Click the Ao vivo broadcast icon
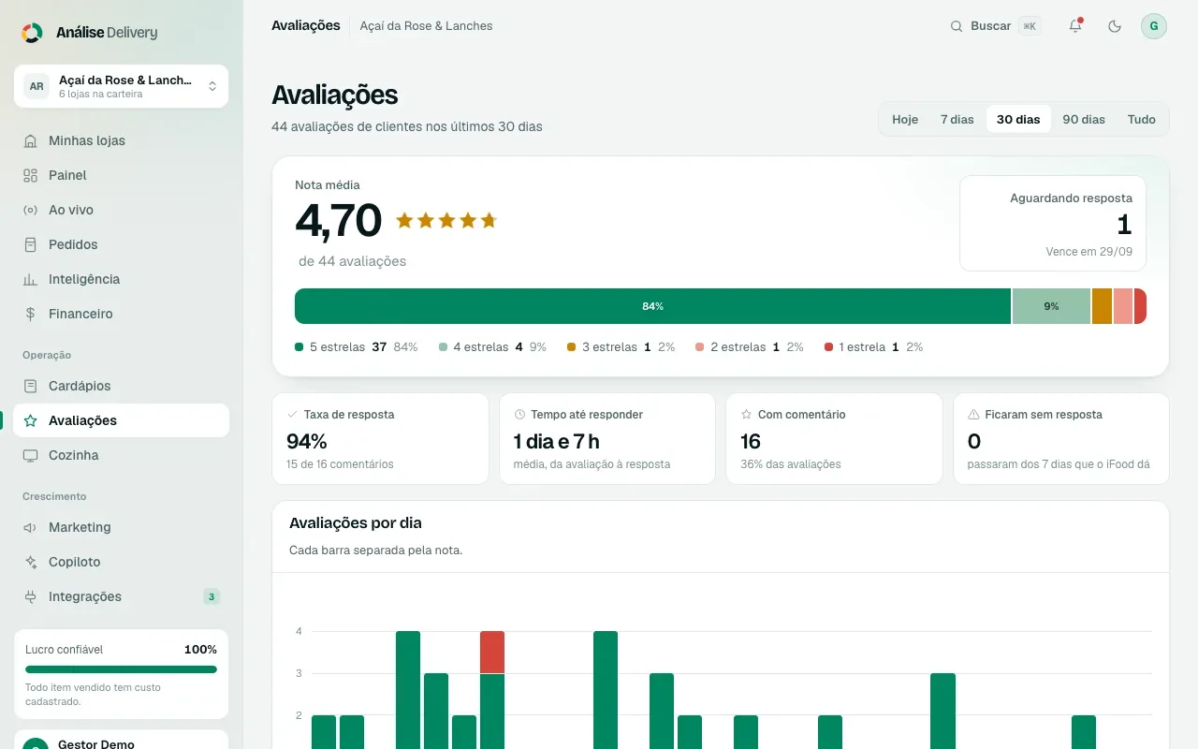The image size is (1198, 749). [x=30, y=210]
